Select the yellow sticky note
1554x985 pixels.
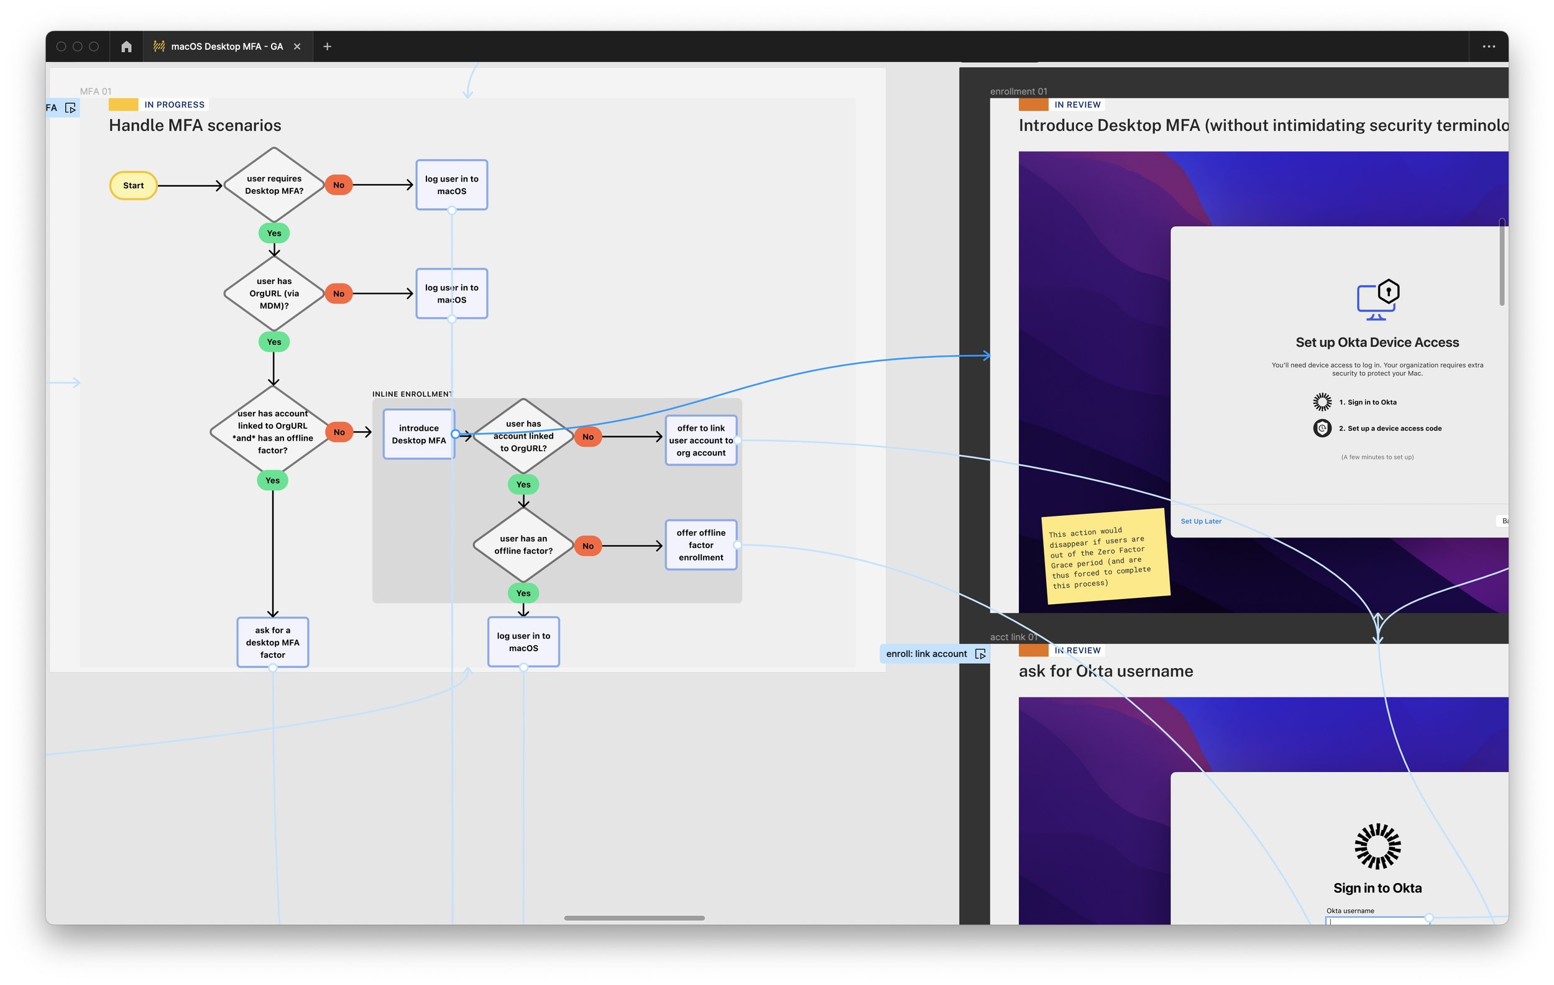coord(1105,556)
